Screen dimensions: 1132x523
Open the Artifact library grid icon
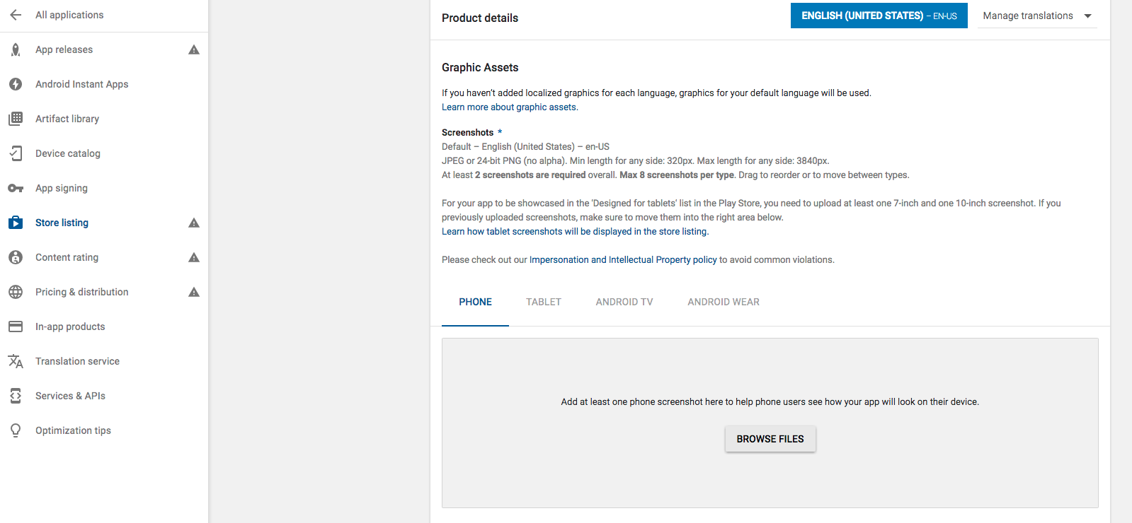[x=16, y=119]
